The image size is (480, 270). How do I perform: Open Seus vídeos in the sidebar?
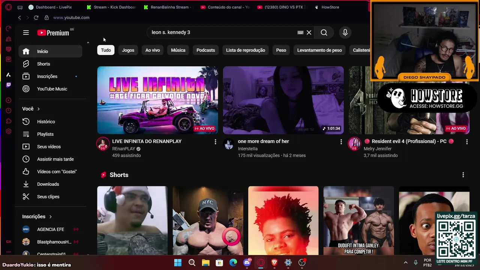(50, 147)
